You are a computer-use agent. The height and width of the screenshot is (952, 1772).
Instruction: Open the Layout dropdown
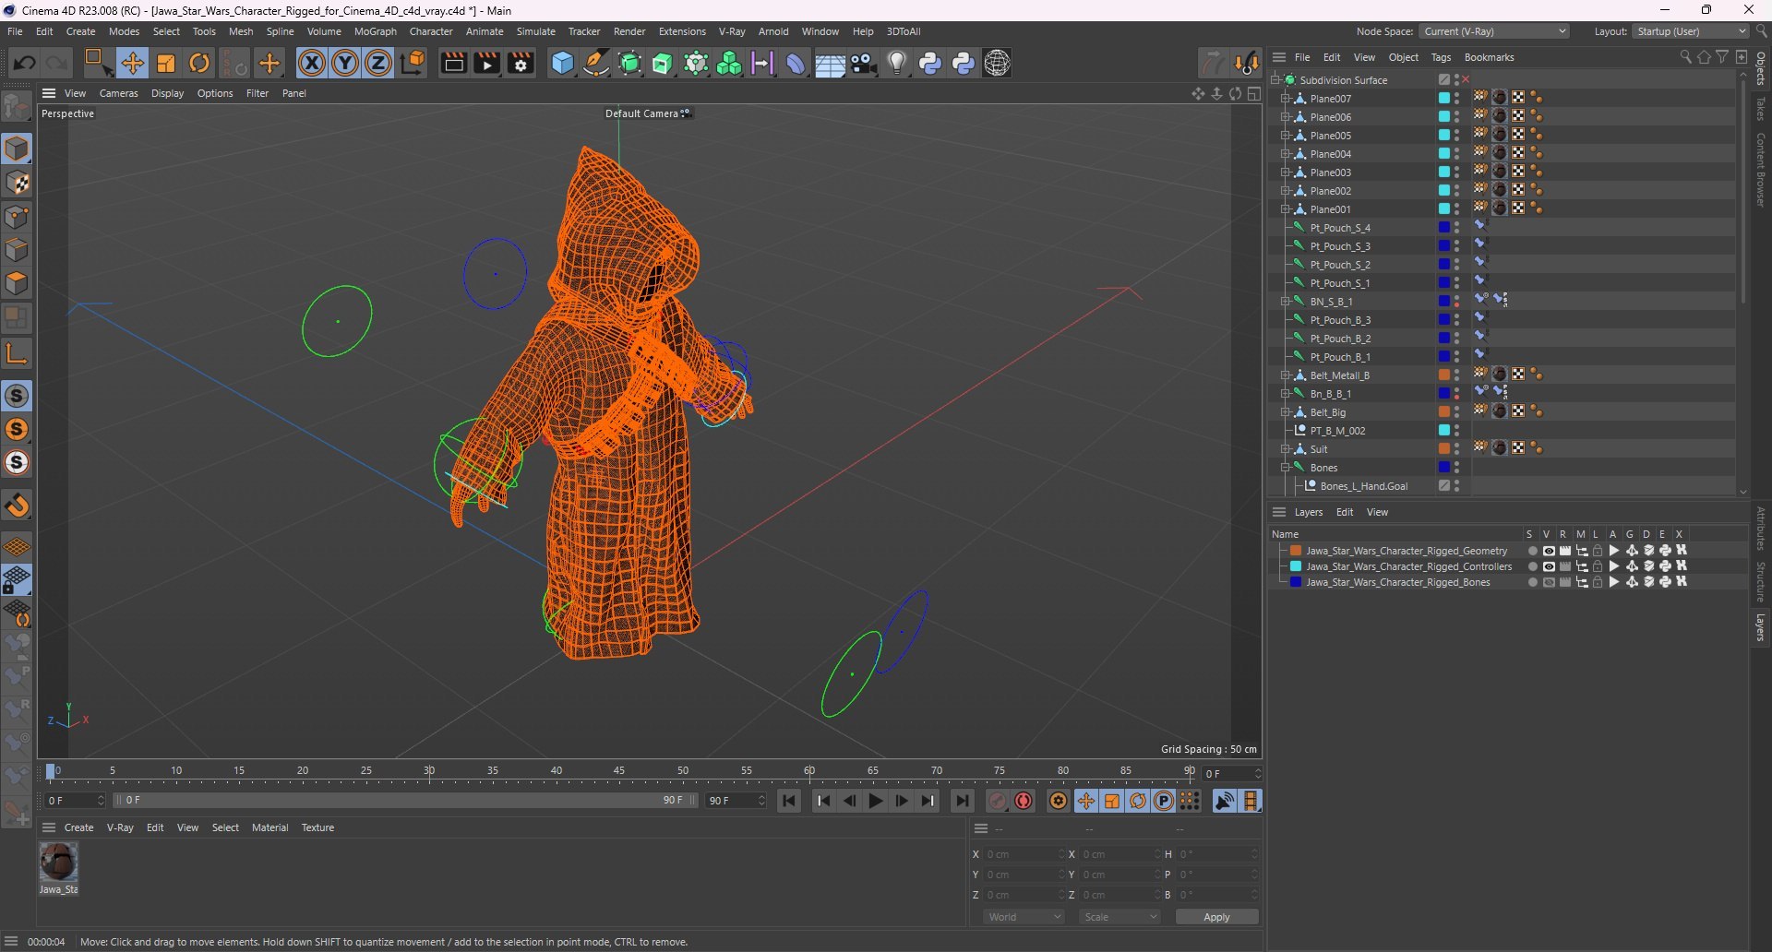(1691, 31)
